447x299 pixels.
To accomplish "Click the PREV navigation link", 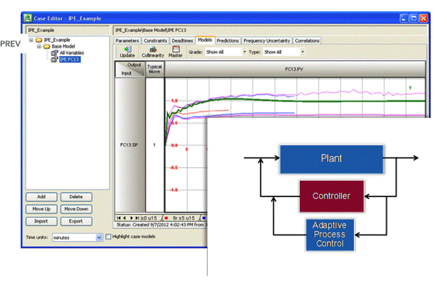I will [x=10, y=44].
